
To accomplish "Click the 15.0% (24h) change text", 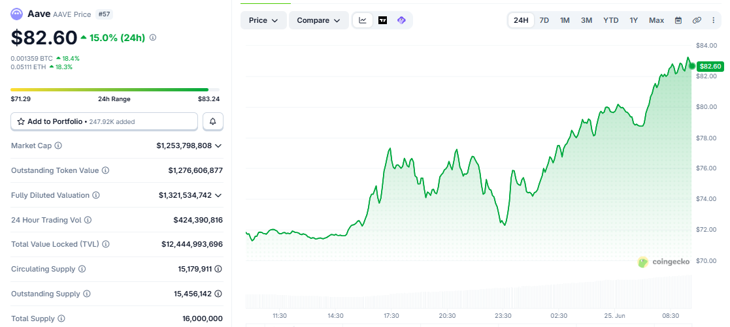I will (118, 38).
